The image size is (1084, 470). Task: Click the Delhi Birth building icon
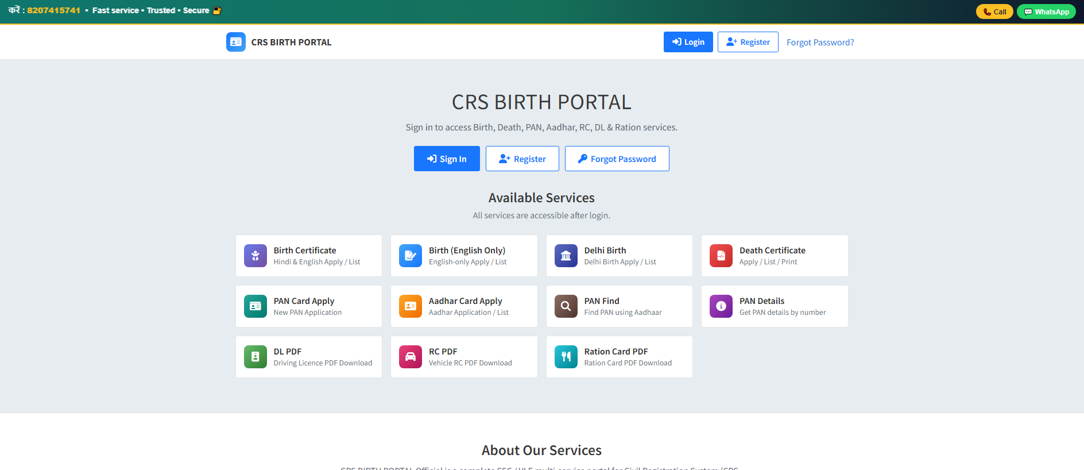coord(566,256)
